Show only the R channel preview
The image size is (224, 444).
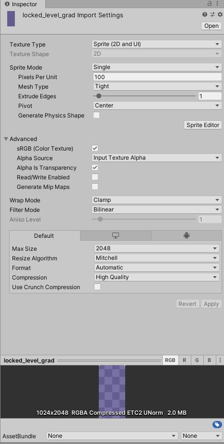pos(184,360)
